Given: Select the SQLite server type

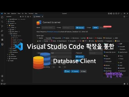Looking at the screenshot, I should click(66, 38).
